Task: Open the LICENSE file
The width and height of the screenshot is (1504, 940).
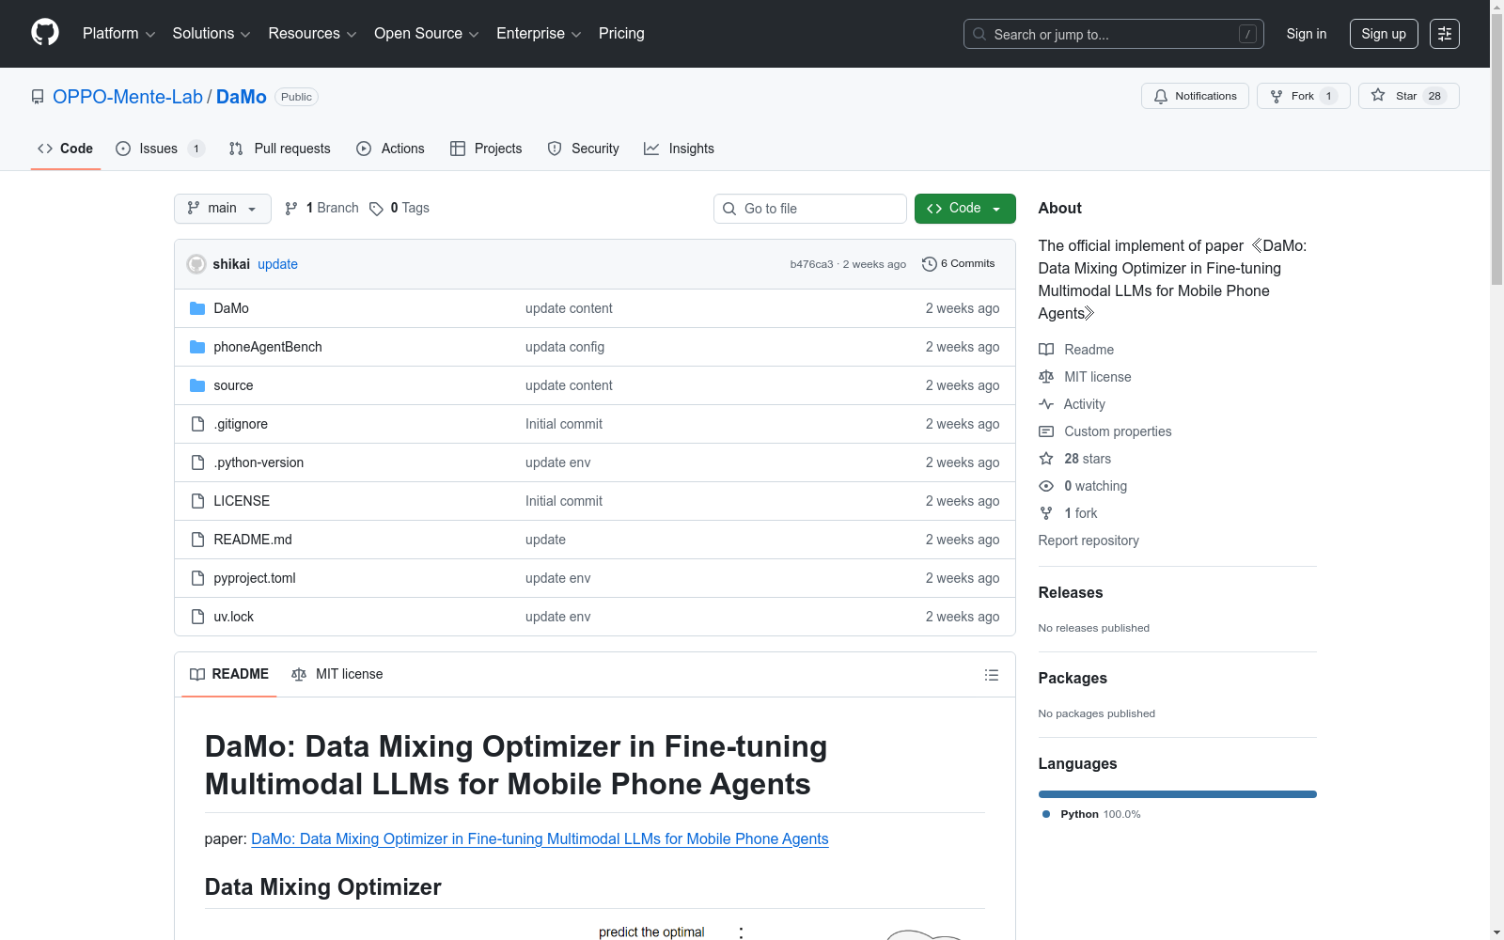Action: tap(242, 501)
